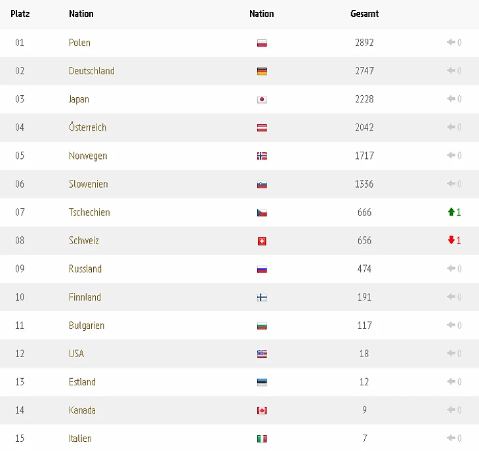Click the Poland flag icon
This screenshot has height=451, width=479.
(262, 43)
